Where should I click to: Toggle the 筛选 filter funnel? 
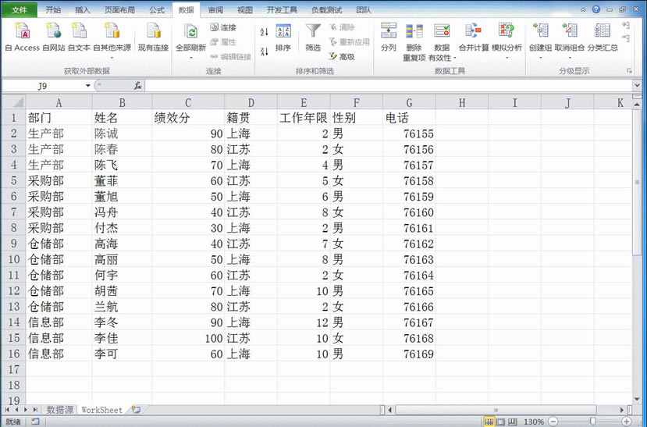[313, 37]
